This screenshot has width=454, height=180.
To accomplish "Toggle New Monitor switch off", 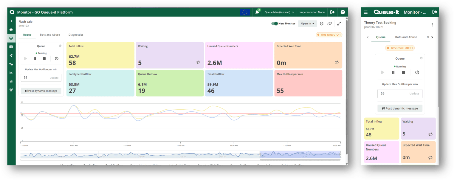I will [275, 23].
